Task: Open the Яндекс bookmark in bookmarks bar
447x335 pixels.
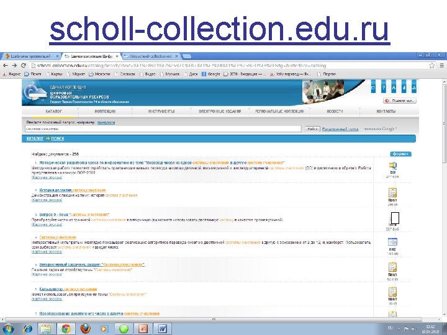Action: tap(12, 74)
